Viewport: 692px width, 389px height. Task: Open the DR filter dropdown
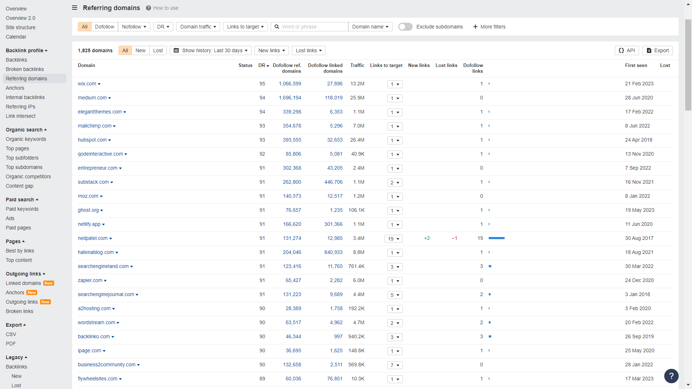[163, 27]
